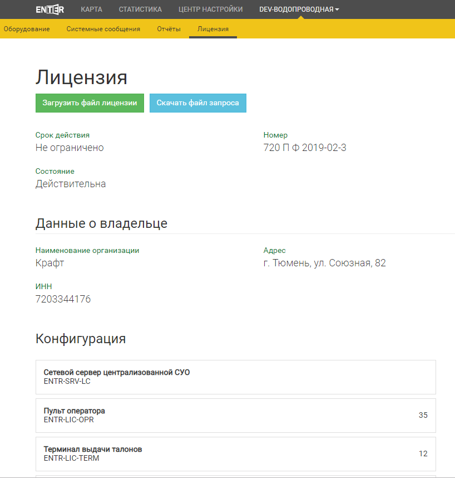This screenshot has height=478, width=455.
Task: Select the Терминал выдачи талонов row
Action: click(235, 453)
